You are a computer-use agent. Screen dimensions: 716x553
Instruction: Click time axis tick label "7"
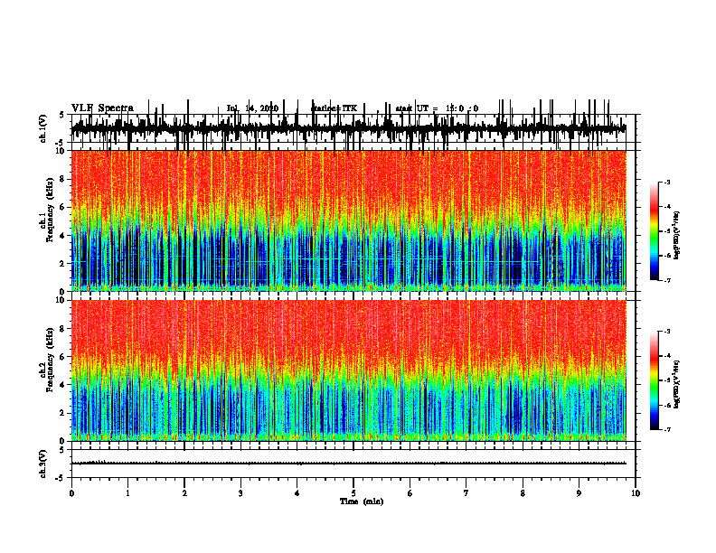466,493
